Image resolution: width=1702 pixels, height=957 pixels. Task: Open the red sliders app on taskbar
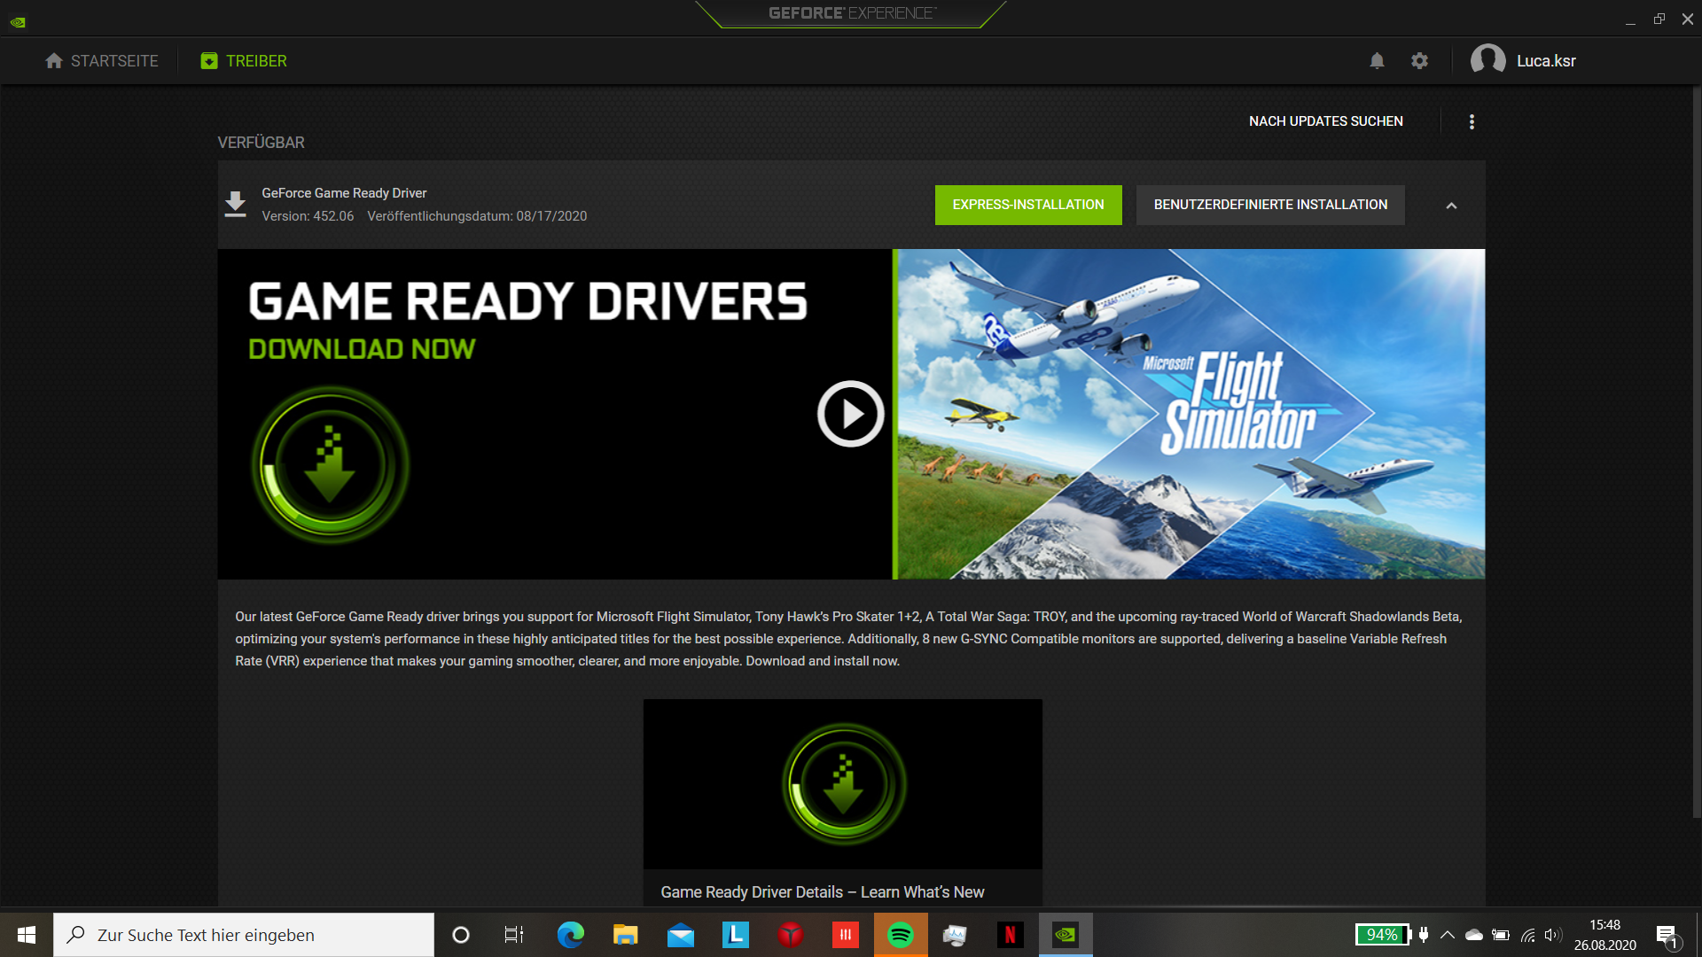(846, 935)
